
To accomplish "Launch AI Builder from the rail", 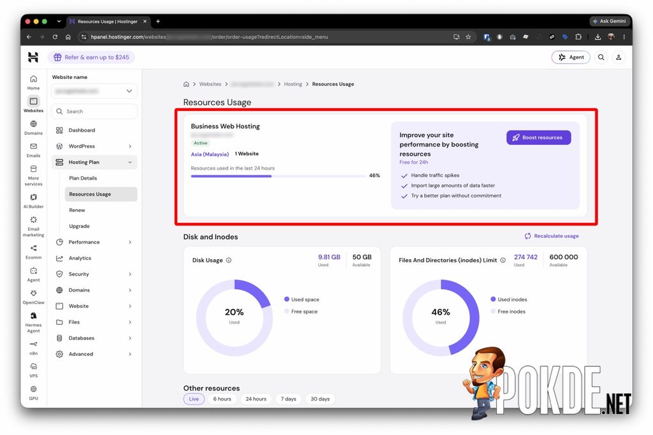I will point(33,201).
